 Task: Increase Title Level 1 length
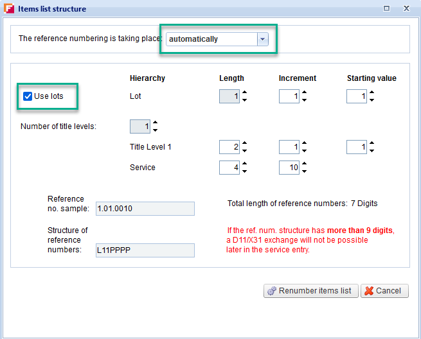[x=244, y=143]
